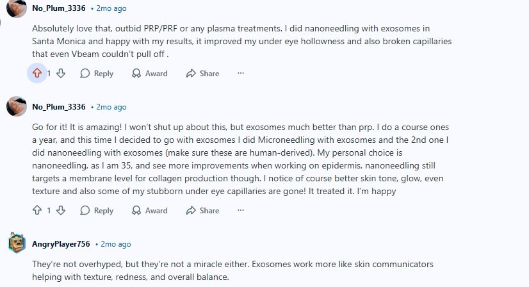529x287 pixels.
Task: Open the AngryPlayer756 comment timestamp link
Action: point(115,244)
